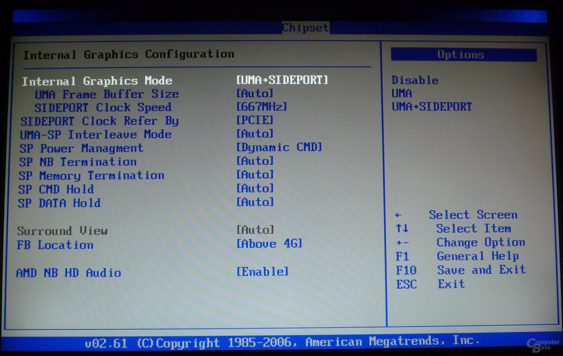The height and width of the screenshot is (356, 563).
Task: Open the [Above 4G] value
Action: [269, 244]
